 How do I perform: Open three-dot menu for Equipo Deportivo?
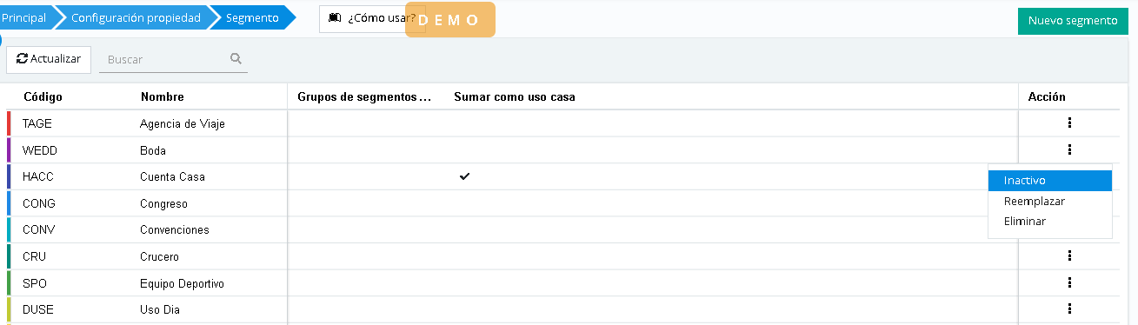click(1069, 282)
